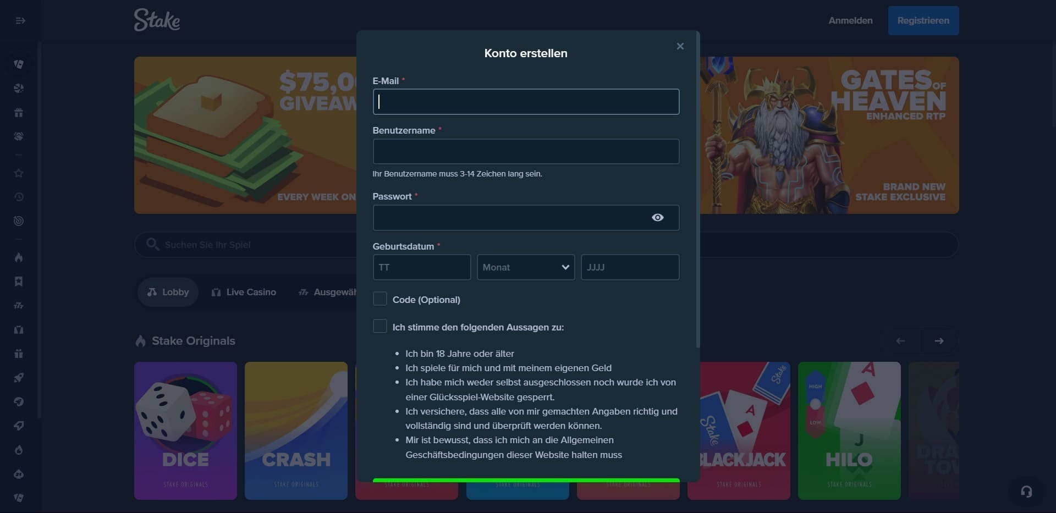Click the Stake Originals flame sidebar icon
The width and height of the screenshot is (1056, 513).
19,257
